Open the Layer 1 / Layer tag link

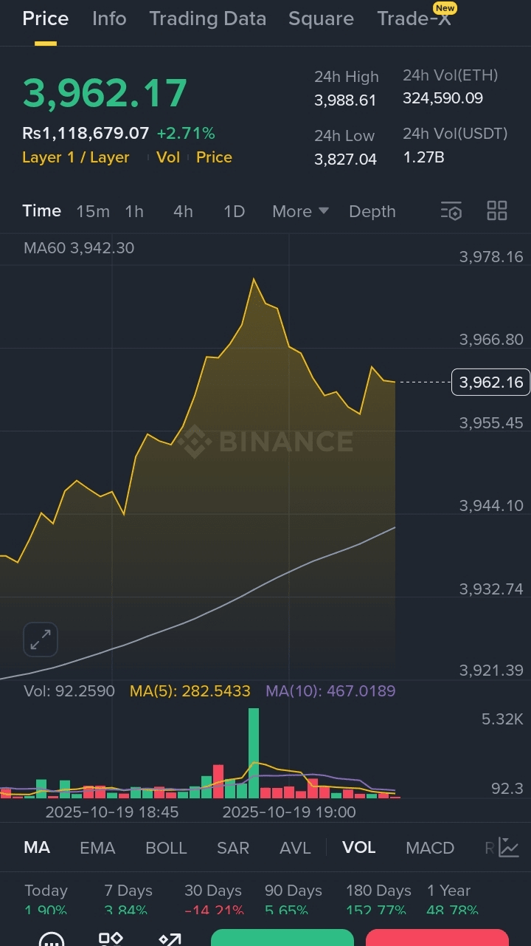(76, 157)
